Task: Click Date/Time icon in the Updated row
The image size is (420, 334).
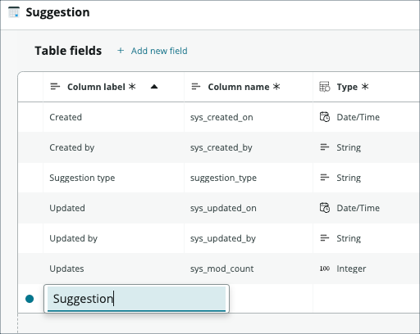Action: pos(325,208)
